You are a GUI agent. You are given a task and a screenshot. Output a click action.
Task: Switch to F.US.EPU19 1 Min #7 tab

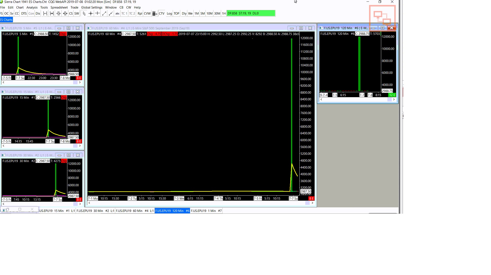click(x=206, y=211)
